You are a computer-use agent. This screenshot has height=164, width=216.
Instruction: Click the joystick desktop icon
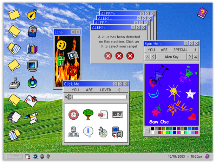pyautogui.click(x=14, y=82)
